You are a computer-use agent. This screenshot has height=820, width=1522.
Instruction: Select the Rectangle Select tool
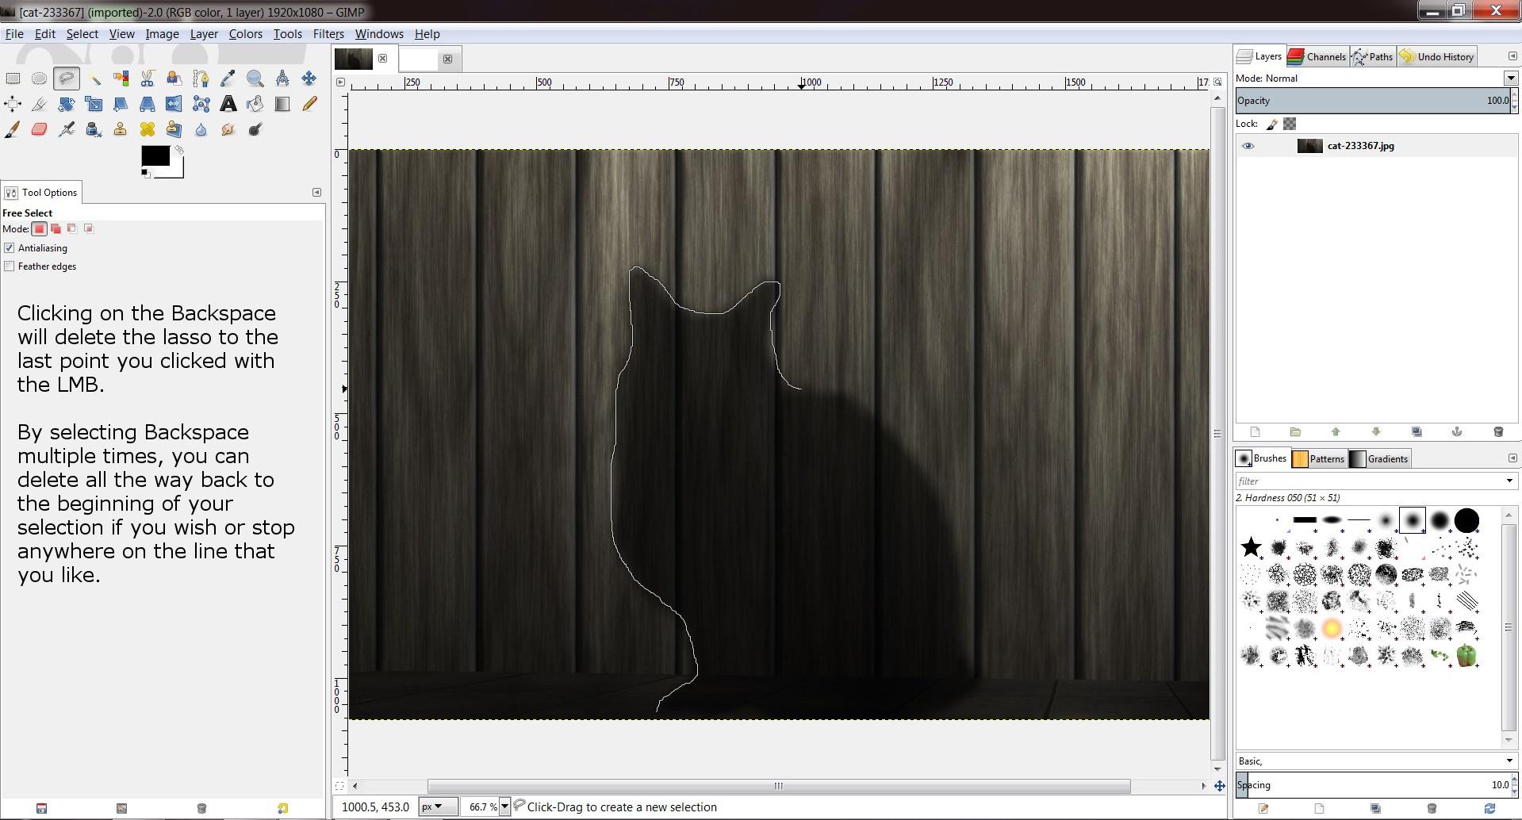[13, 79]
